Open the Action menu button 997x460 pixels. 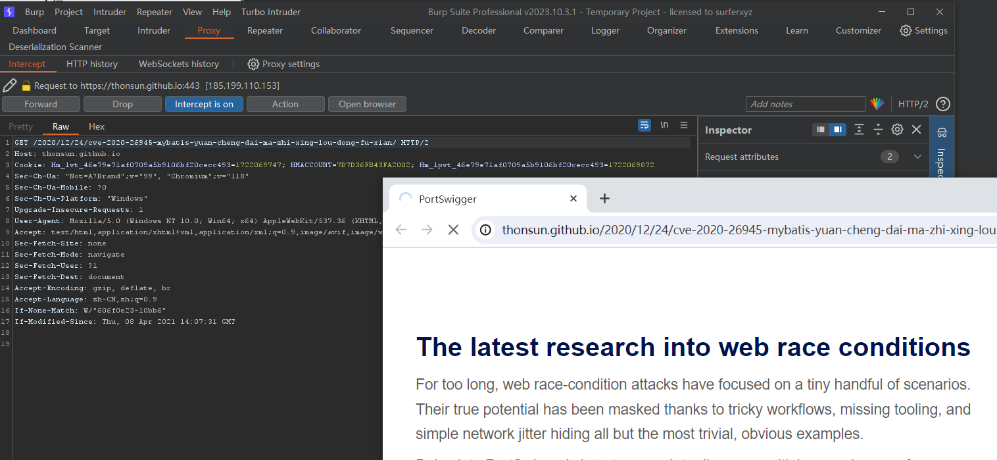[285, 104]
